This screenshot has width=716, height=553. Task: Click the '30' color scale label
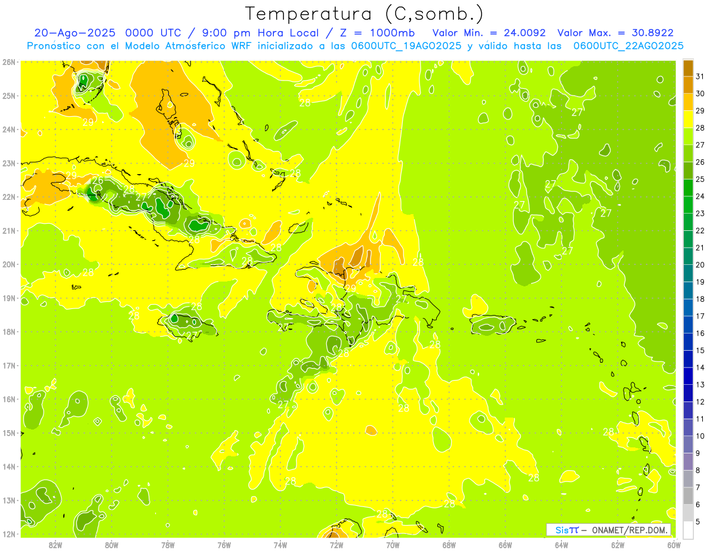700,94
